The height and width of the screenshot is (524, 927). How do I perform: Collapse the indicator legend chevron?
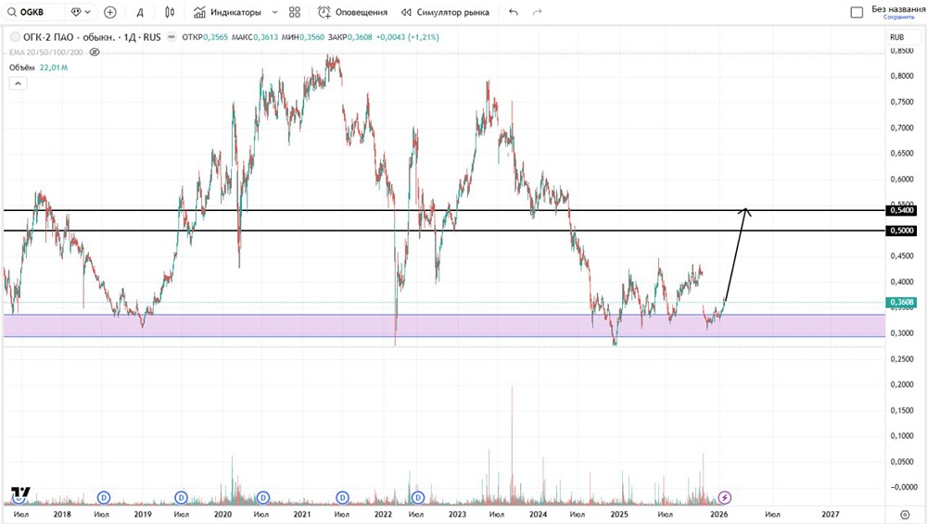pyautogui.click(x=18, y=83)
